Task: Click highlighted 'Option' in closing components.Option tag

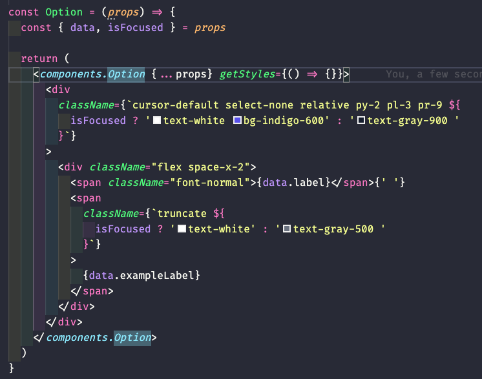Action: click(132, 338)
